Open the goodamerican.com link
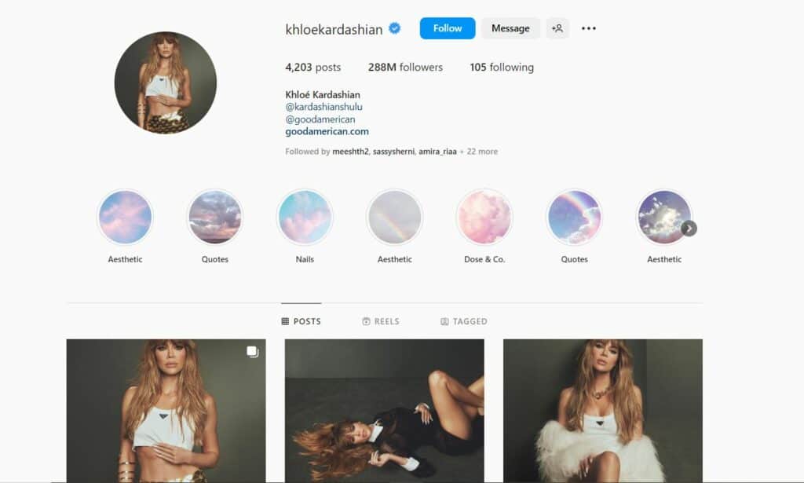 click(327, 131)
